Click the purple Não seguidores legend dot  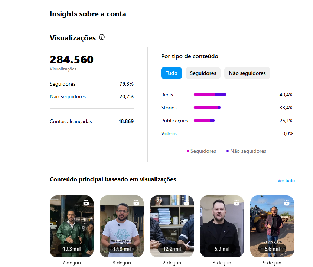tap(228, 151)
